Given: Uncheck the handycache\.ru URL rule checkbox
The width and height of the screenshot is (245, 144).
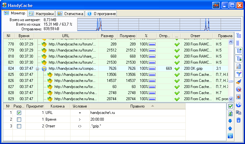Looking at the screenshot, I should click(19, 113).
